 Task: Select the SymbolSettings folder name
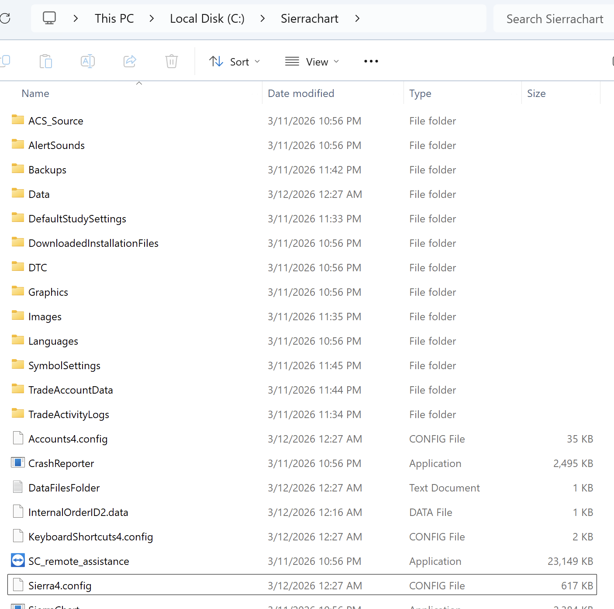pos(65,366)
